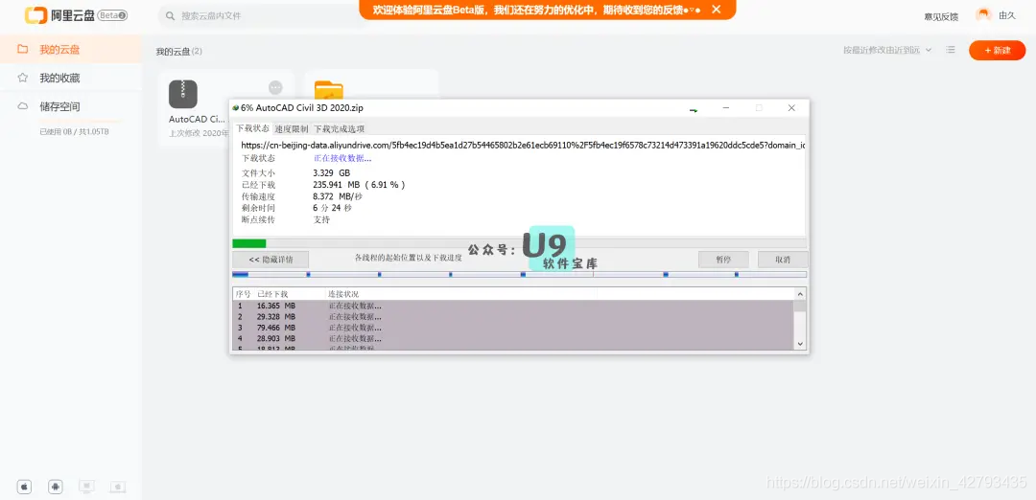Click the 支持 resume capability value
This screenshot has height=500, width=1036.
321,219
